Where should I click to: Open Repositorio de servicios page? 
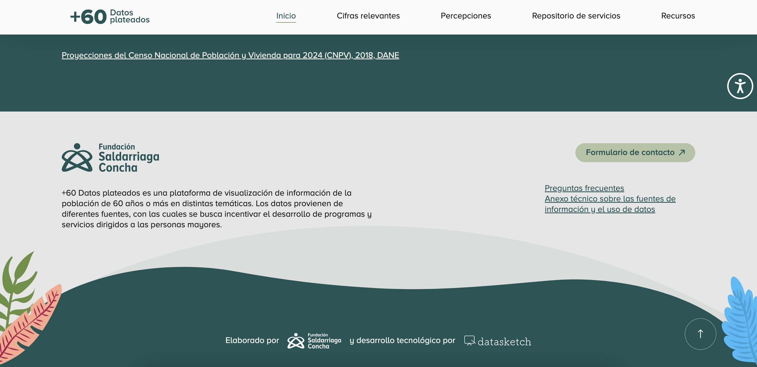pyautogui.click(x=576, y=16)
